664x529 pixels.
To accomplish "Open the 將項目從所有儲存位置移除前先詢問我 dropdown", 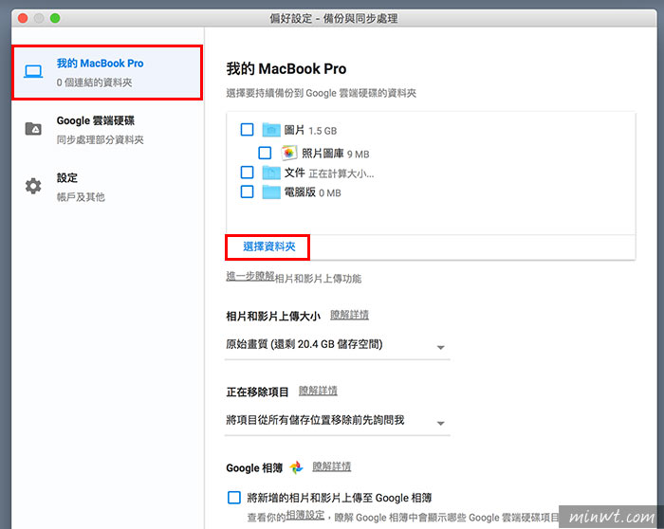I will (x=337, y=421).
